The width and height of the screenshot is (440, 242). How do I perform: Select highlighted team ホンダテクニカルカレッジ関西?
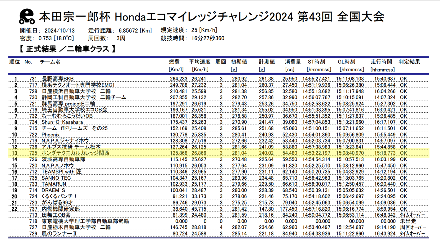75,153
